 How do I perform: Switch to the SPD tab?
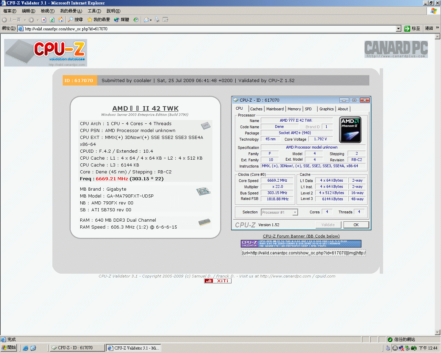point(308,109)
